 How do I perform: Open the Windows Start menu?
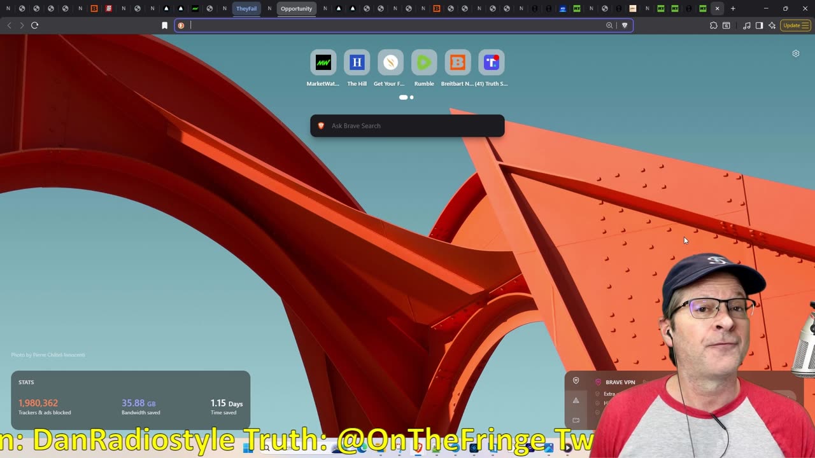click(248, 448)
